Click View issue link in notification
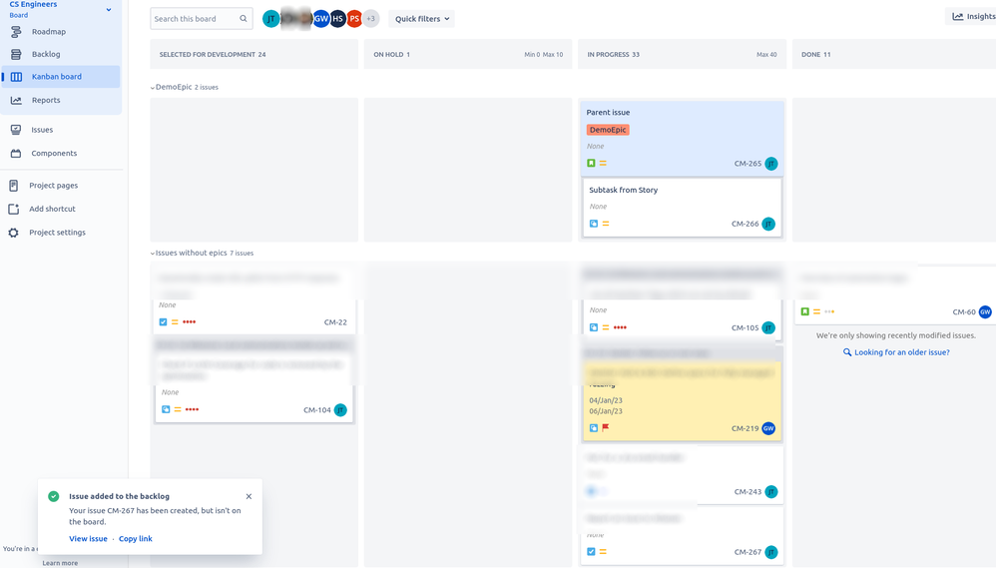Viewport: 996px width, 568px height. coord(88,538)
